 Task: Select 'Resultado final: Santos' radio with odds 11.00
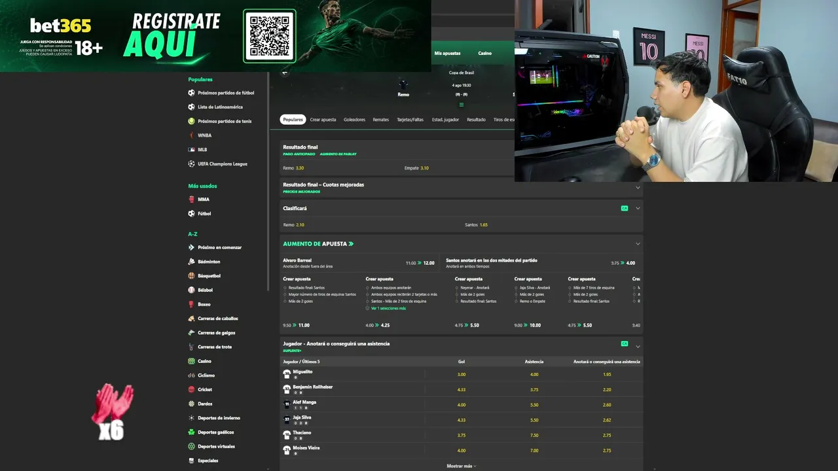pos(285,288)
